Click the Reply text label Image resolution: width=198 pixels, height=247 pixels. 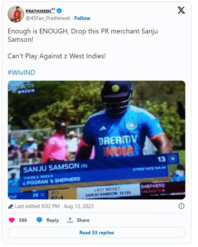(53, 220)
